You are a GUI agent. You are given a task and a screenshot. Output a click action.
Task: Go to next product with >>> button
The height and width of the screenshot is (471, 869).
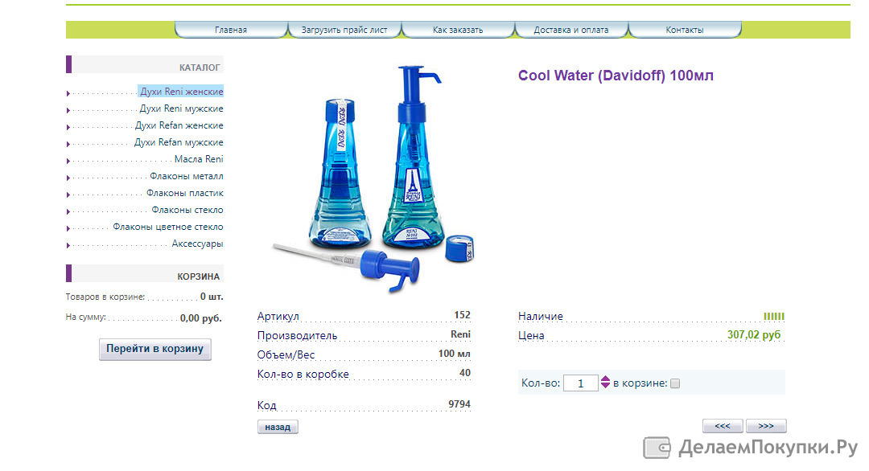766,426
